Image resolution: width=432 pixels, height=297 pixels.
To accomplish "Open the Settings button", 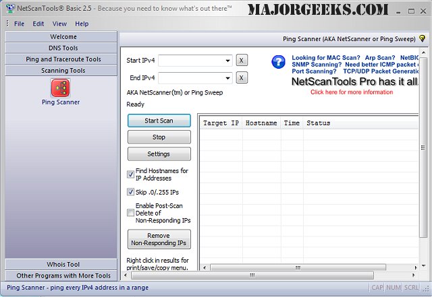I will [x=159, y=154].
